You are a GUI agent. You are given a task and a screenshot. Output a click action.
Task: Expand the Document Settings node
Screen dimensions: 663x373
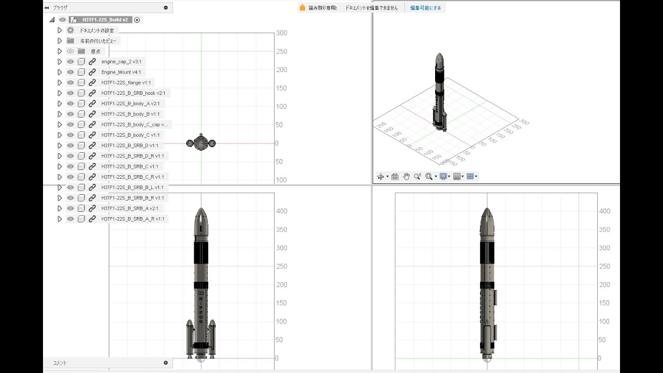click(60, 30)
